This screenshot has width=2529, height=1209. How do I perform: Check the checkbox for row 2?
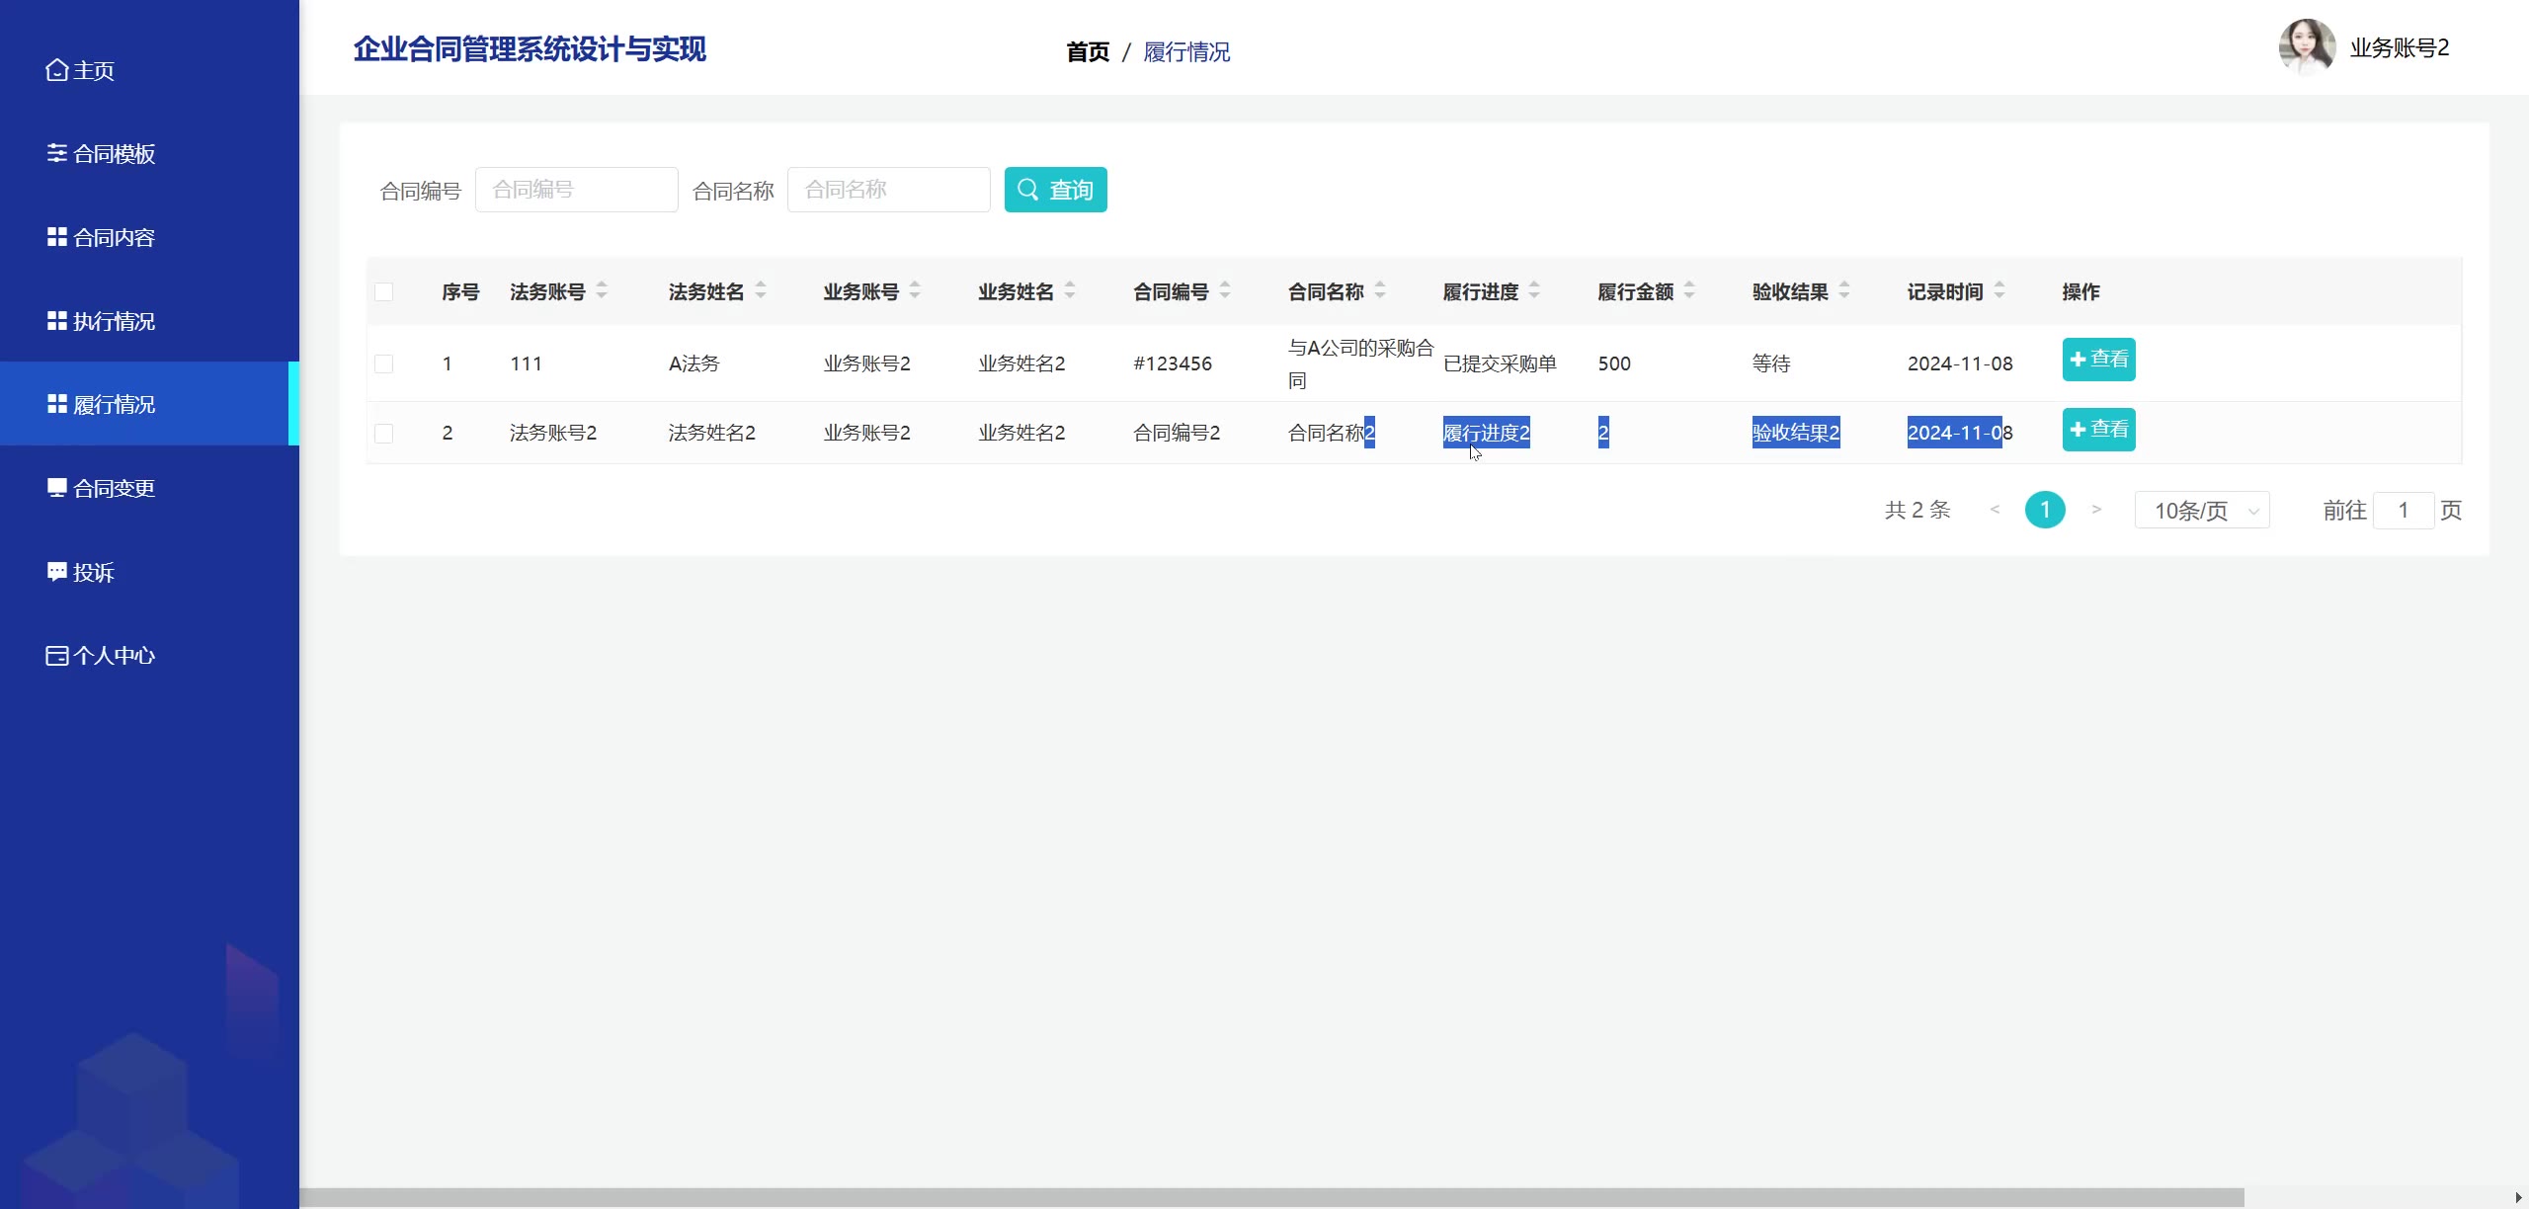pyautogui.click(x=384, y=434)
